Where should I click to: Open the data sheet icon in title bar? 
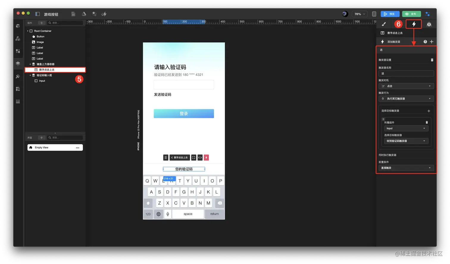click(x=73, y=14)
